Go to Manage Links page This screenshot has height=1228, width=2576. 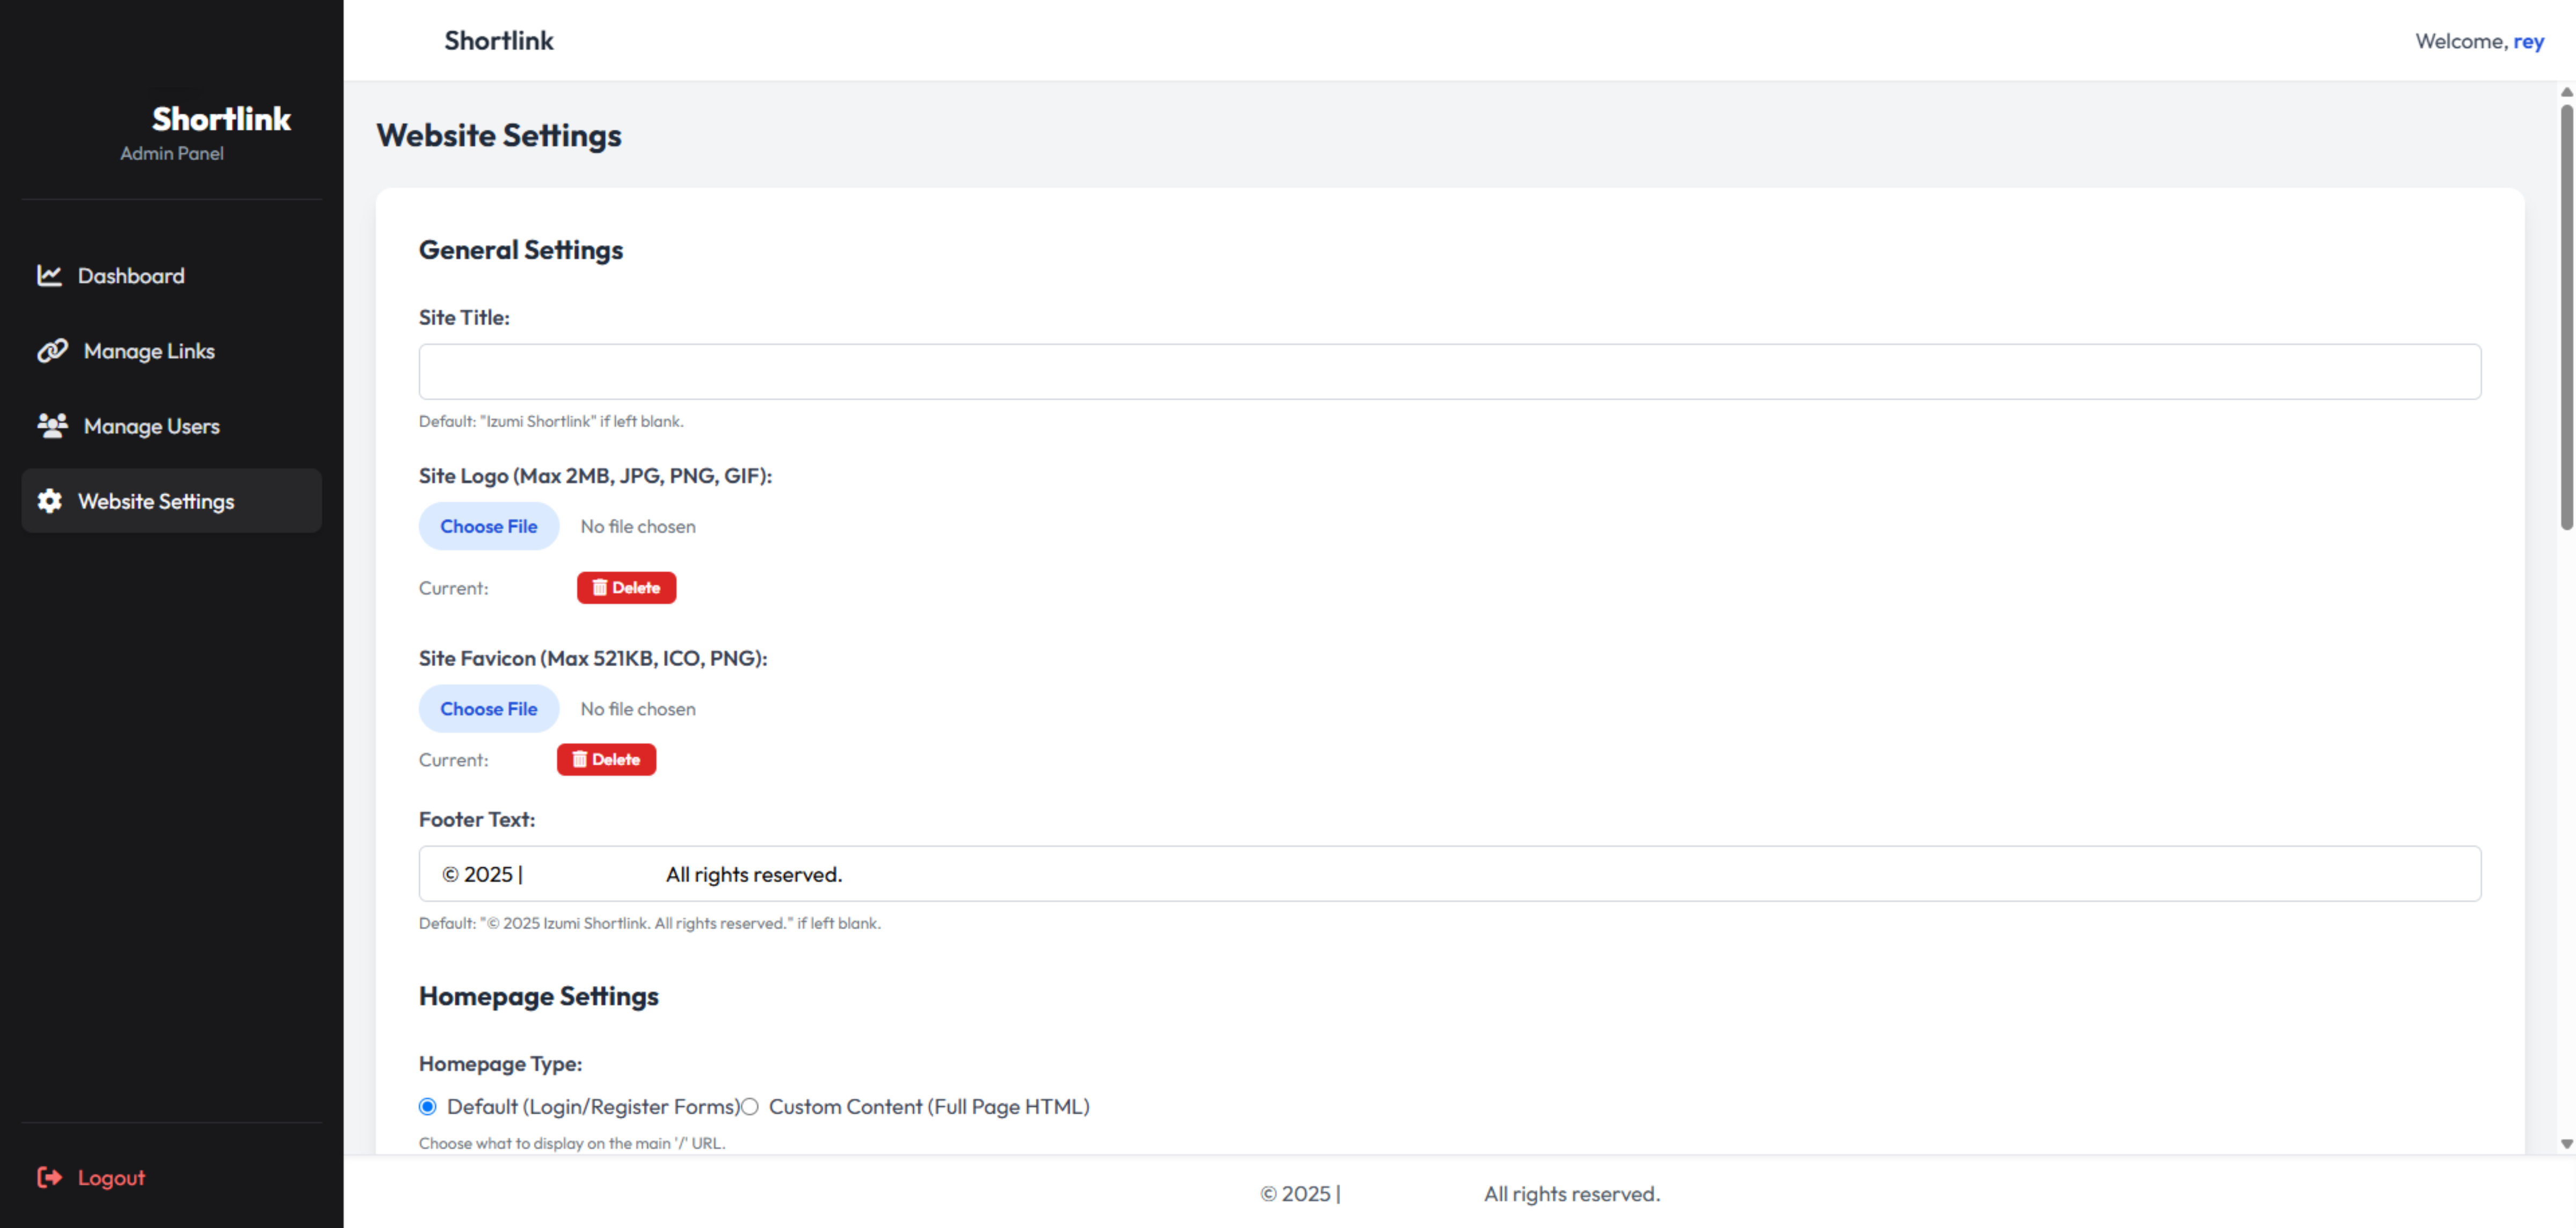click(149, 351)
